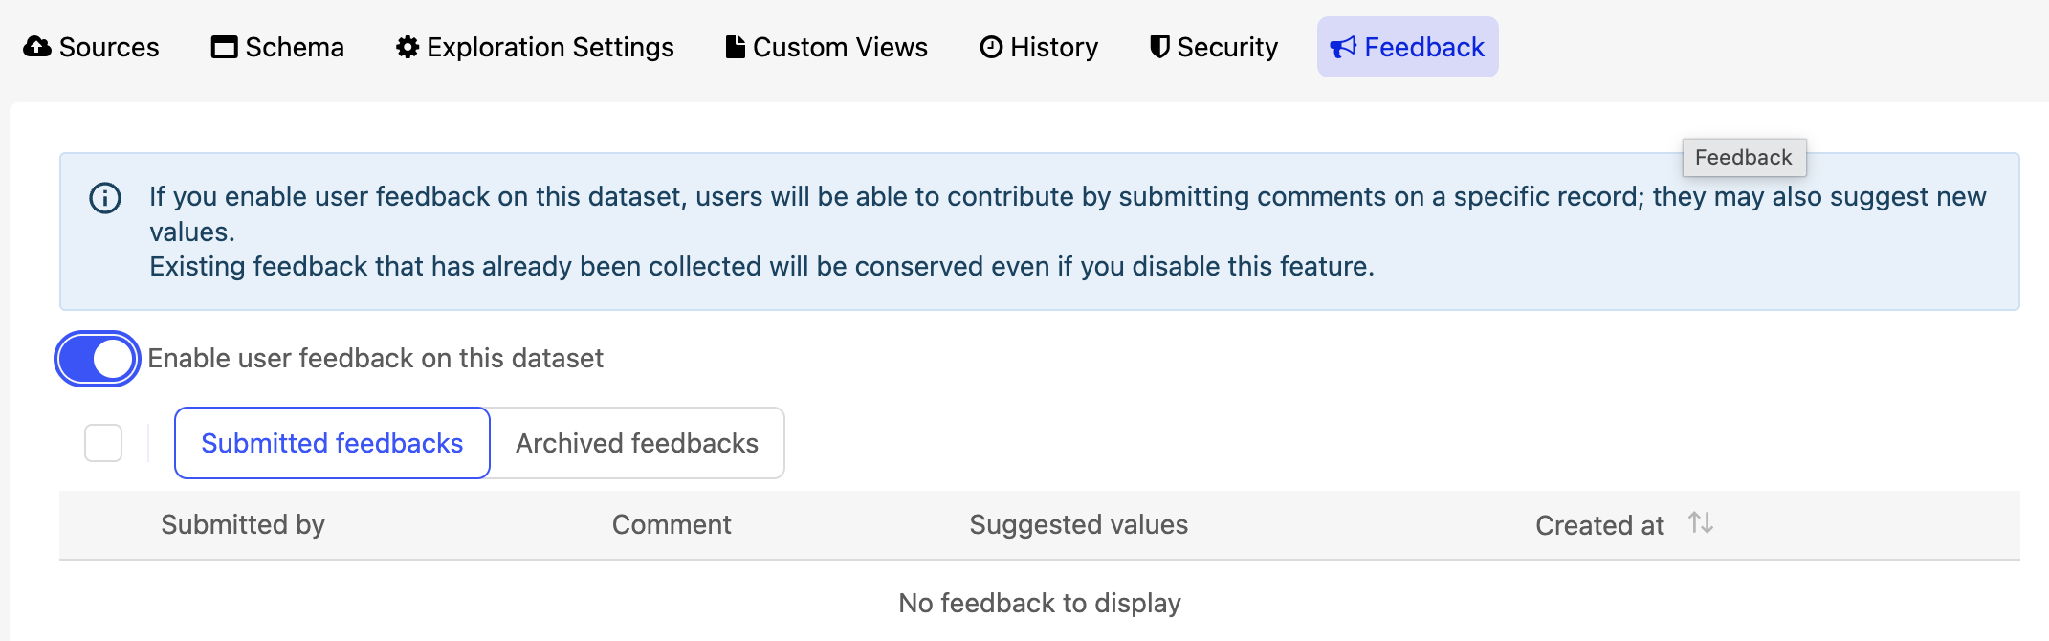Viewport: 2049px width, 641px height.
Task: Sort by Created at arrows
Action: pyautogui.click(x=1700, y=523)
